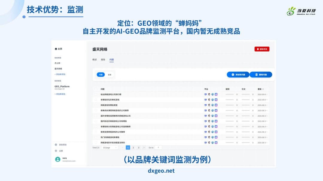Click purple square icon in 网络游戏的开发流程是怎样的 row
The height and width of the screenshot is (181, 323).
click(x=216, y=143)
